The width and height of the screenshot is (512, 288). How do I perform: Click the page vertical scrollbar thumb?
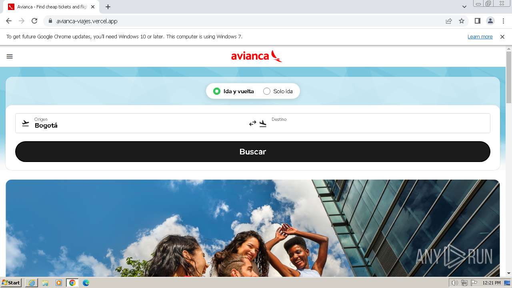(509, 77)
